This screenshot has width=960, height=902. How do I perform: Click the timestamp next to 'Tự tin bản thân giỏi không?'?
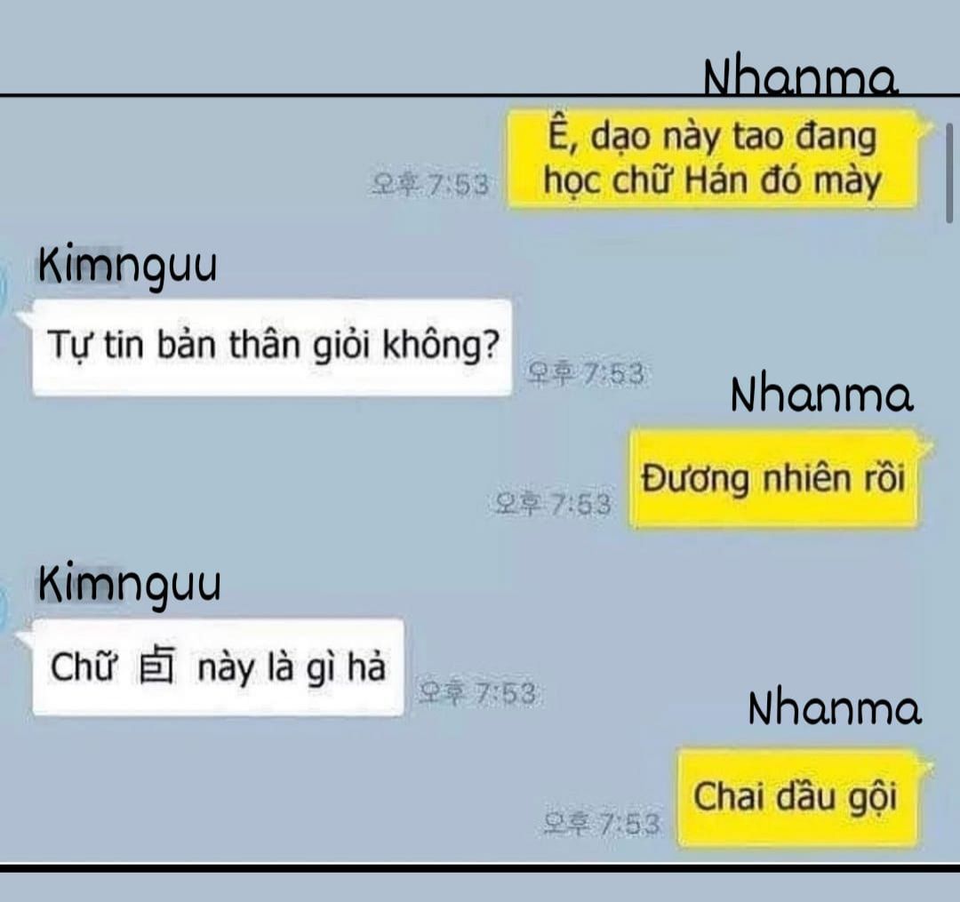click(x=585, y=373)
